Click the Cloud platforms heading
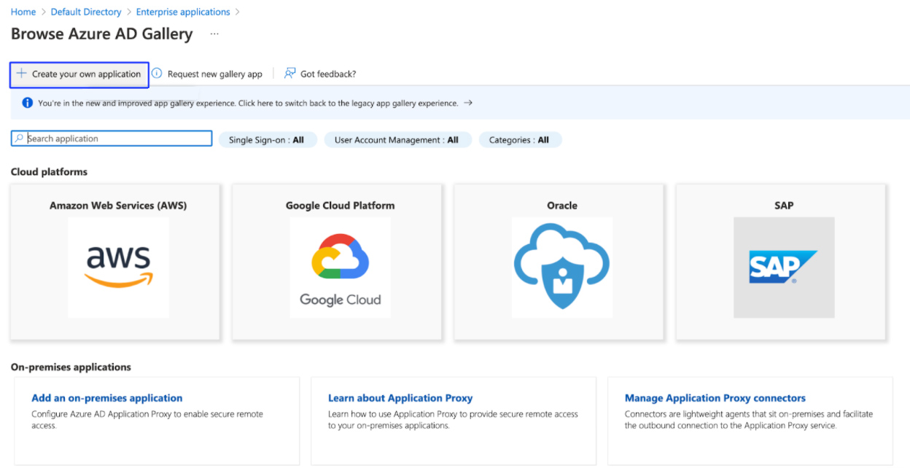This screenshot has height=468, width=910. pyautogui.click(x=49, y=172)
